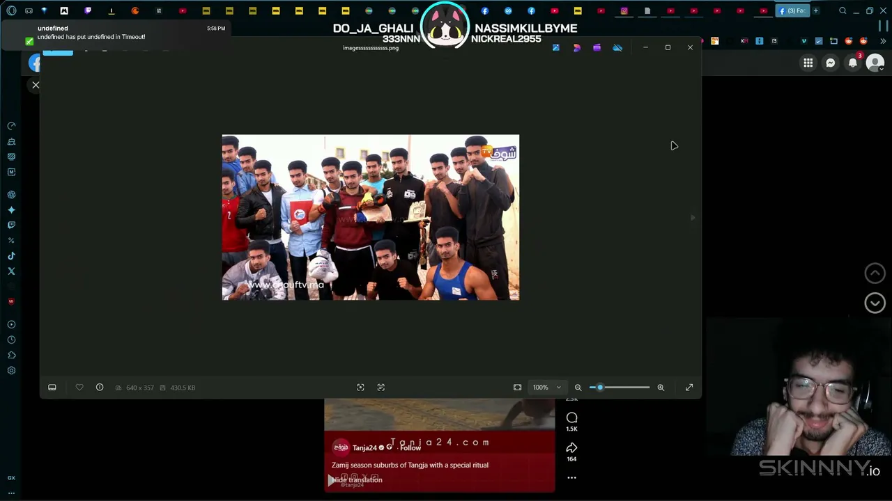
Task: Enter fullscreen with the expand arrows icon
Action: (689, 388)
